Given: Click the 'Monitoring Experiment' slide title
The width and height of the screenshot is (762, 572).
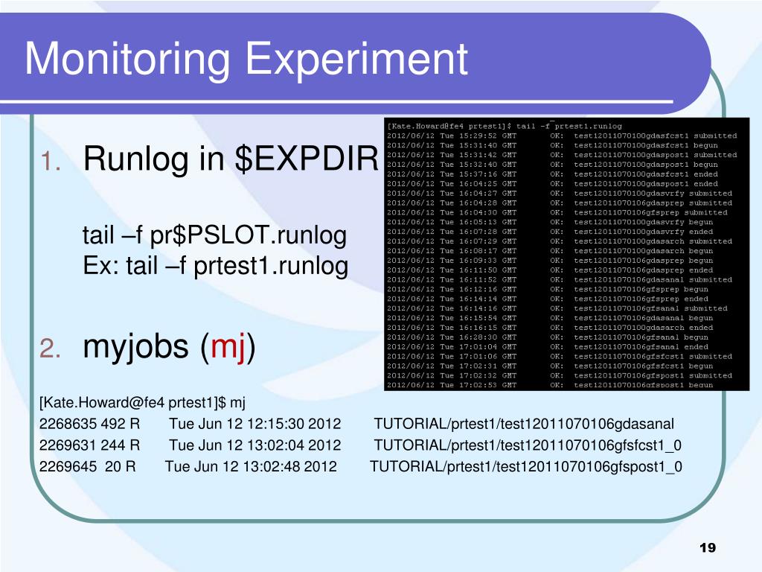Looking at the screenshot, I should point(246,60).
